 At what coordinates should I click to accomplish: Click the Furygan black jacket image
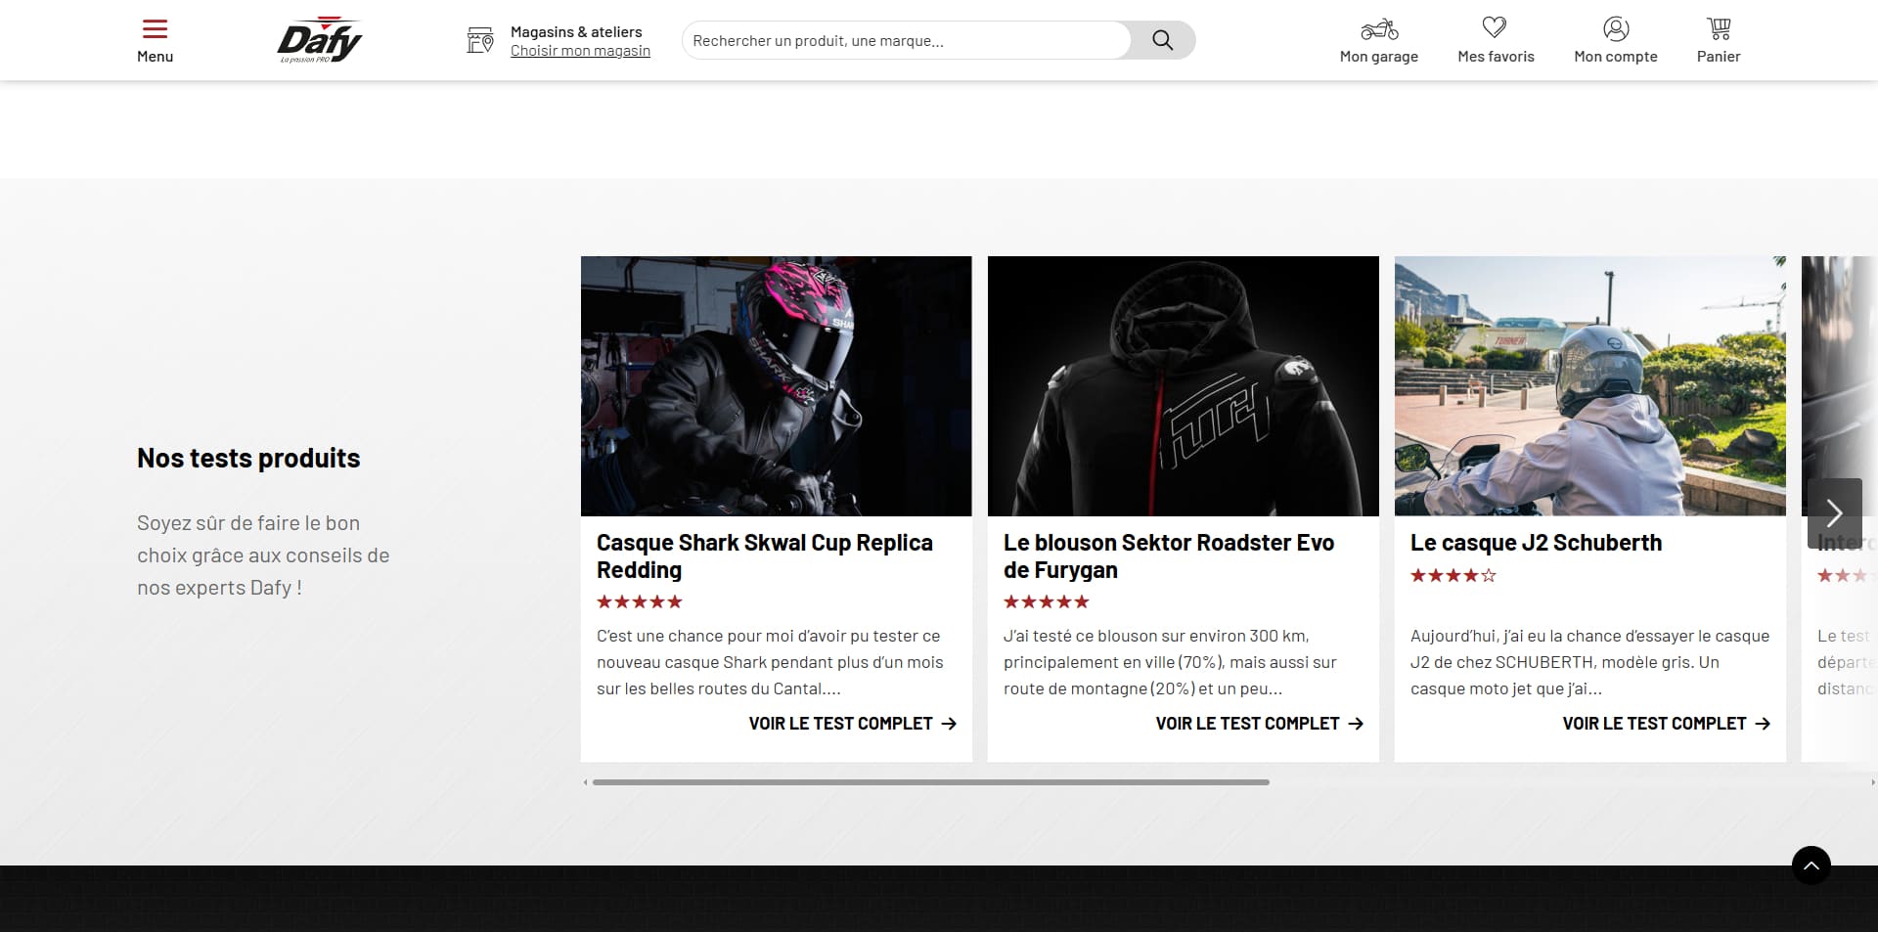[1184, 386]
